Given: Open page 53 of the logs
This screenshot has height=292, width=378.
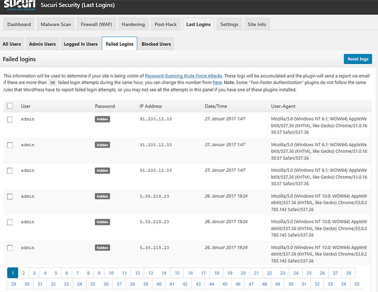Looking at the screenshot, I should pyautogui.click(x=330, y=284).
